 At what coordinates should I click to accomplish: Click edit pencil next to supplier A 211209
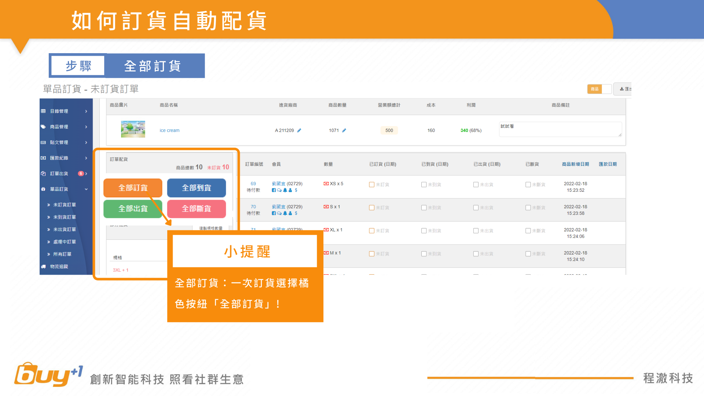click(x=299, y=131)
